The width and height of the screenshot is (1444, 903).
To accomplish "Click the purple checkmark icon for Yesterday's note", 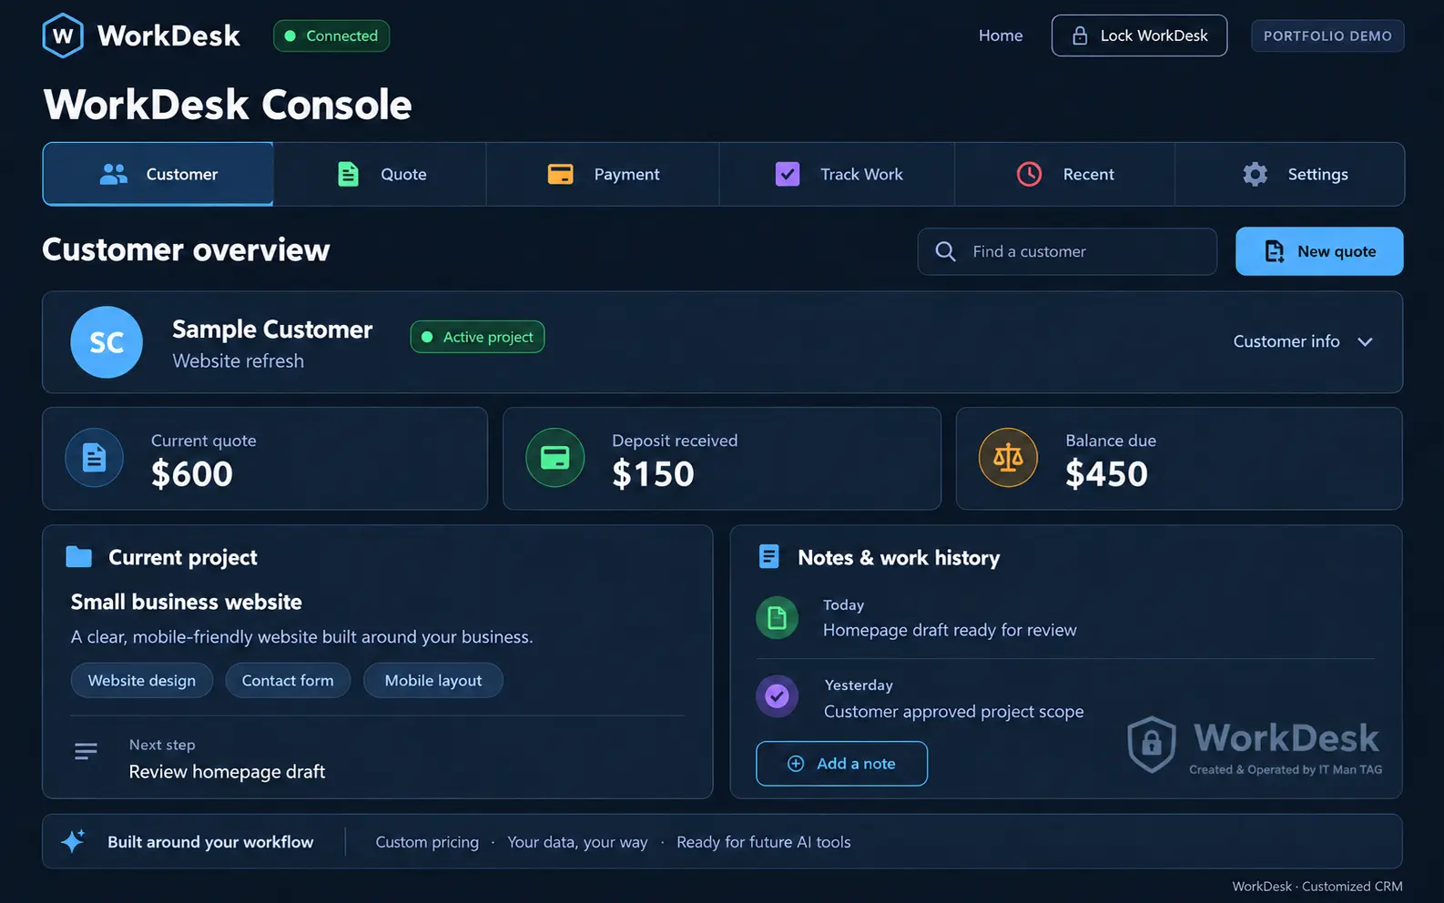I will 778,696.
